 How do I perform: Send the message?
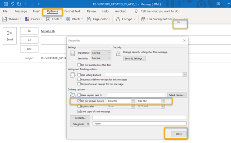(10, 36)
